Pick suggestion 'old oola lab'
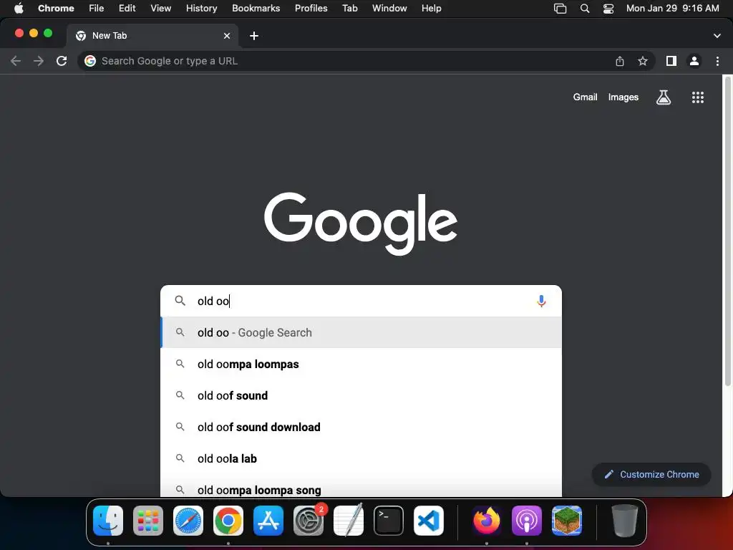Viewport: 733px width, 550px height. [361, 458]
